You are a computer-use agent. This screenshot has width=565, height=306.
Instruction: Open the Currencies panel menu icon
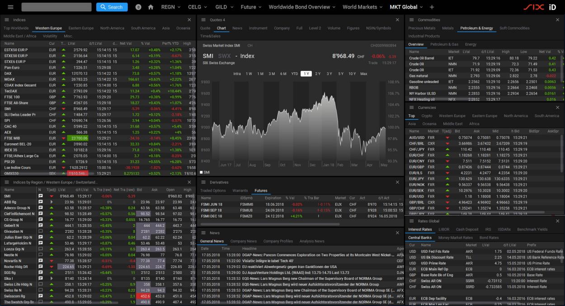click(x=412, y=108)
